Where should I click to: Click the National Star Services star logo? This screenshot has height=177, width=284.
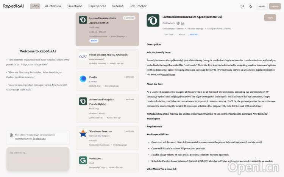tap(83, 133)
